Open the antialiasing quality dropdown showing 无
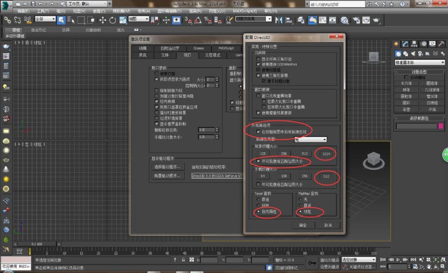The height and width of the screenshot is (273, 448). tap(311, 140)
